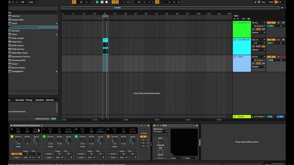The image size is (294, 165).
Task: Select Rotate slot 2 button
Action: (x=143, y=140)
